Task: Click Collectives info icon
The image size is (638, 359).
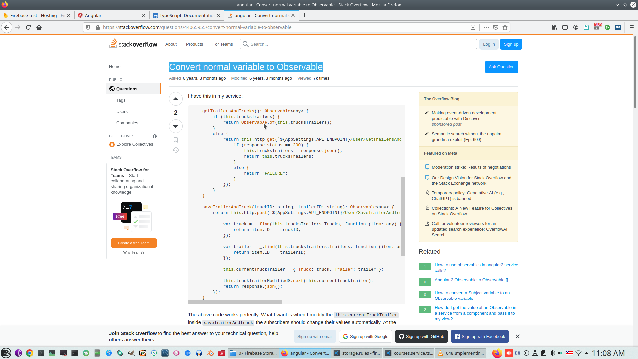Action: (x=154, y=136)
